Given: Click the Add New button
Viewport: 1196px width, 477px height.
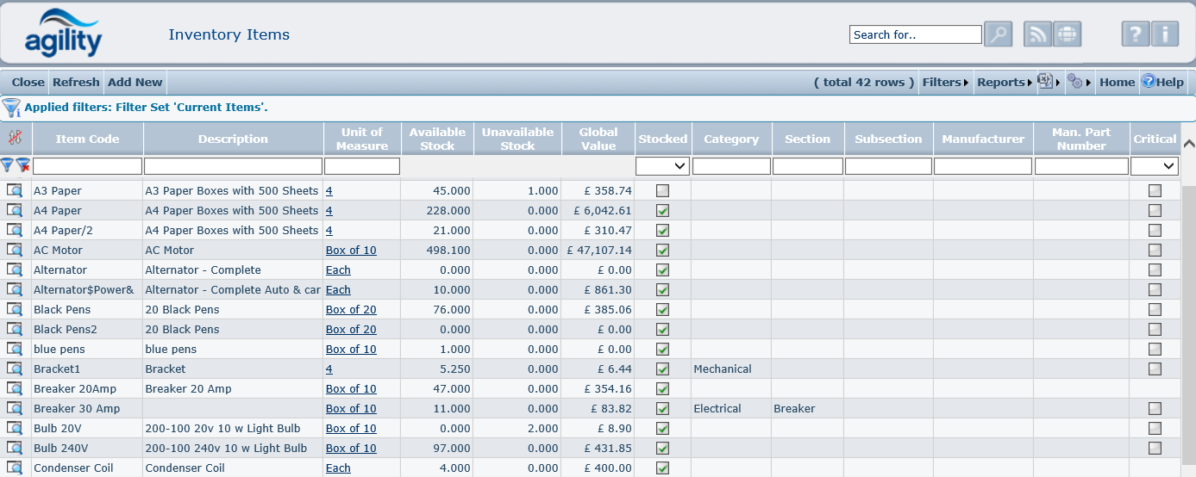Looking at the screenshot, I should 135,82.
